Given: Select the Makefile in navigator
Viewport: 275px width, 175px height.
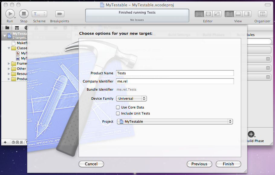Looking at the screenshot, I should click(20, 43).
